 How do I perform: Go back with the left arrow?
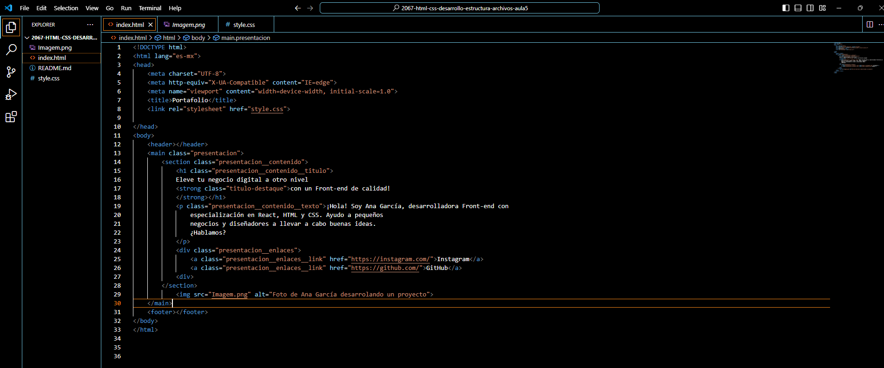click(x=298, y=8)
